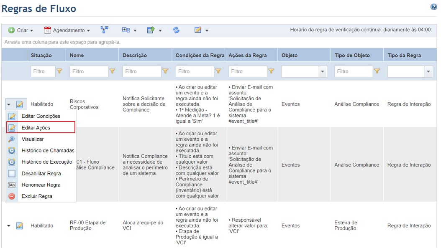The height and width of the screenshot is (248, 441).
Task: Click the funnel icon for Nome filter
Action: (113, 71)
